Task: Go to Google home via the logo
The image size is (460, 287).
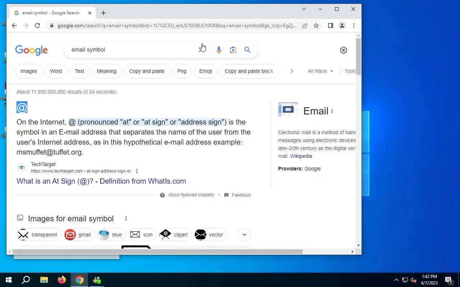Action: (32, 50)
